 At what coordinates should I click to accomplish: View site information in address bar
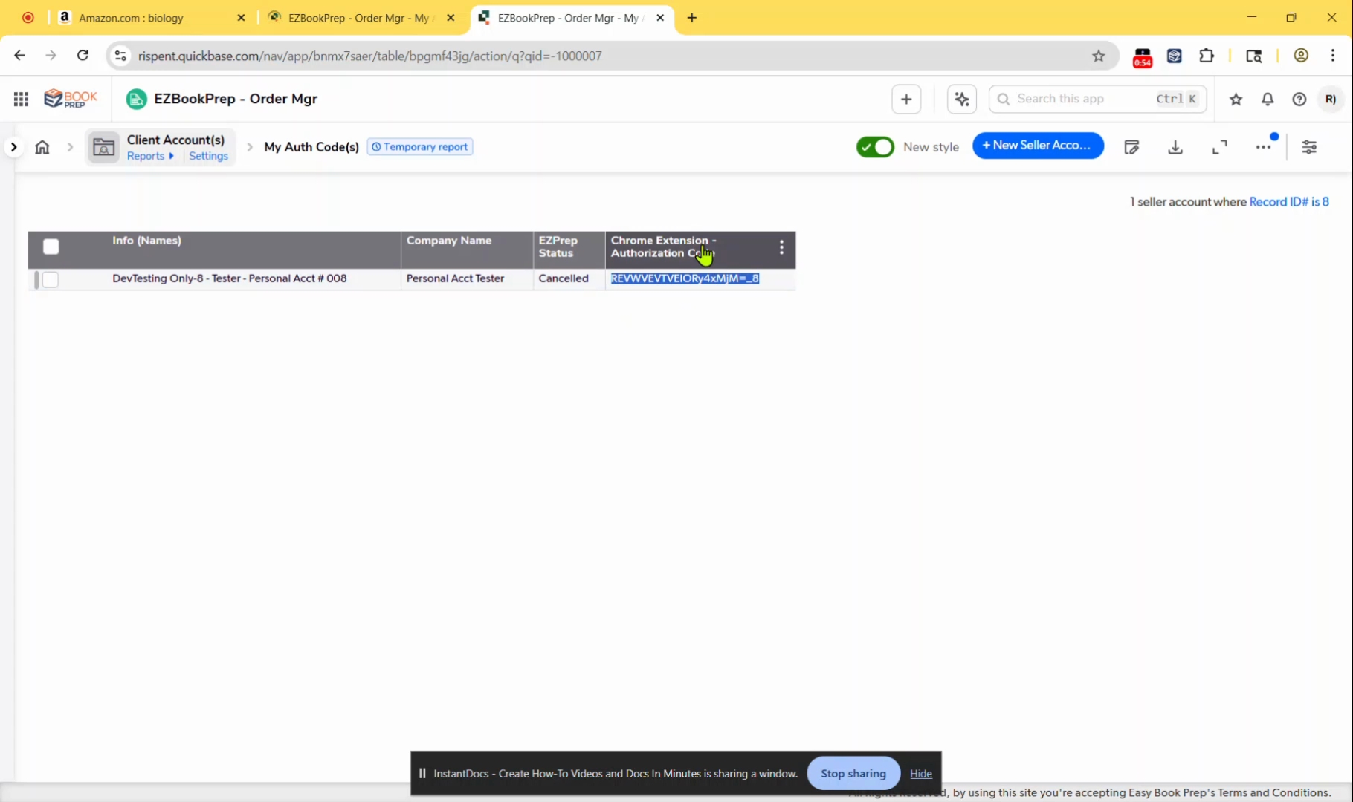[x=120, y=56]
